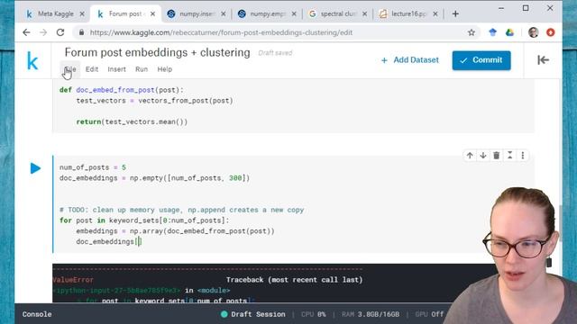Close the numpy.insert tab
The width and height of the screenshot is (577, 324).
224,14
